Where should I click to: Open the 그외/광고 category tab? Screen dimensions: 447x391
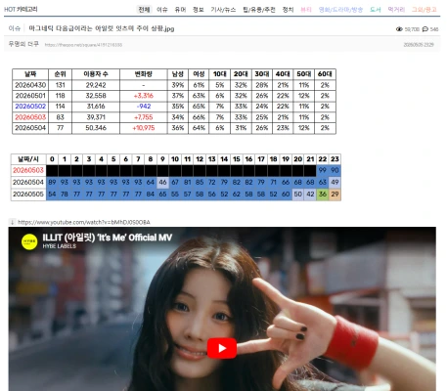424,10
